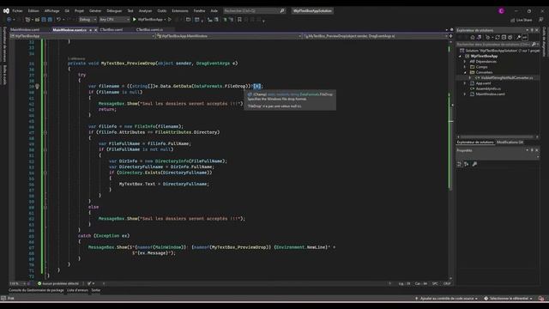
Task: Click Solution Explorer preview selected items icon
Action: pos(525,37)
